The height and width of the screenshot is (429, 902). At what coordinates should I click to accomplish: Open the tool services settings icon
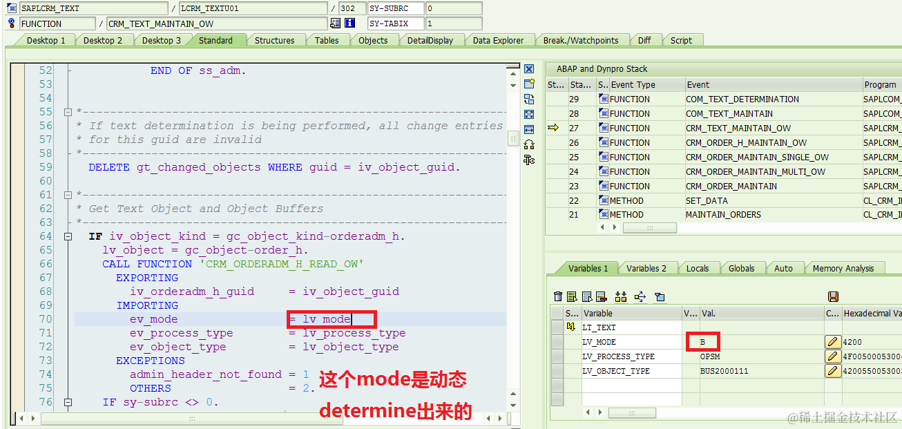point(529,160)
